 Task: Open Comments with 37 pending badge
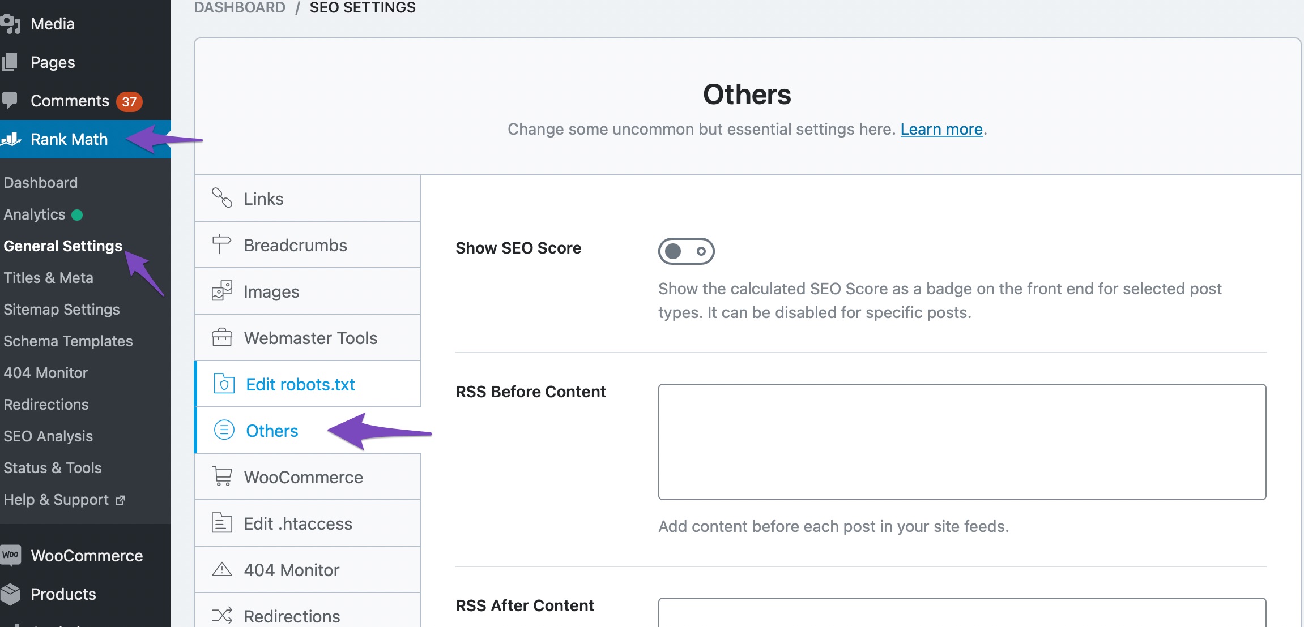pyautogui.click(x=70, y=101)
